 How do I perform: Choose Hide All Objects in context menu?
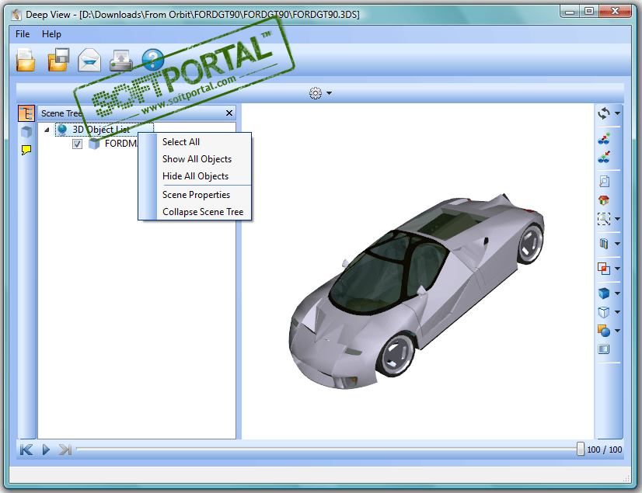tap(195, 176)
